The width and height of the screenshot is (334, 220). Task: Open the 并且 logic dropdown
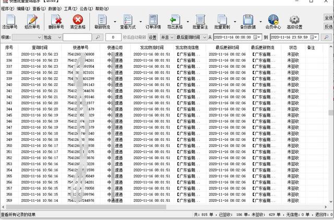(167, 37)
